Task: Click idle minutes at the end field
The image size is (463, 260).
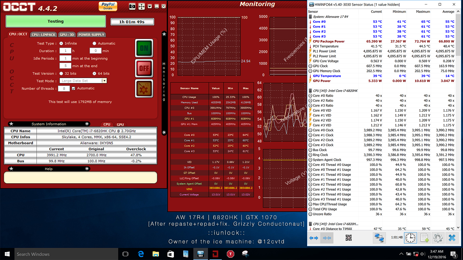Action: [x=65, y=66]
